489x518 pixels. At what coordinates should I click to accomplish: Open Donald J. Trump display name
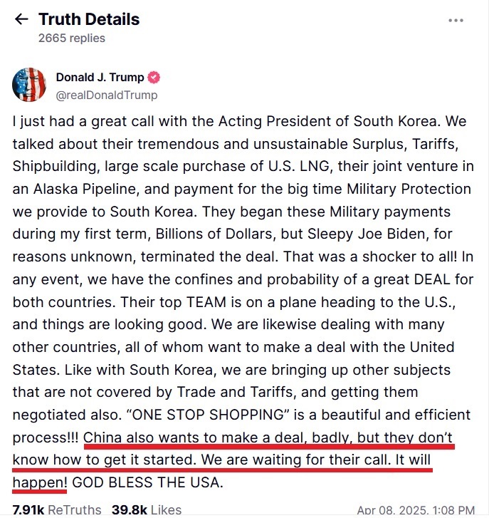pyautogui.click(x=100, y=77)
